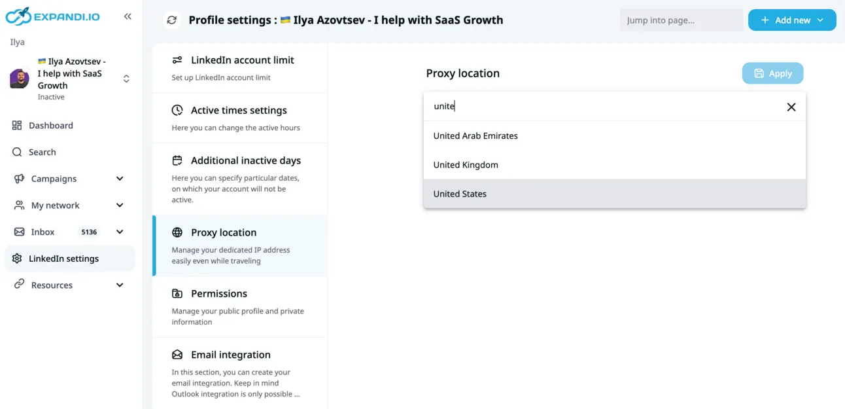Viewport: 845px width, 409px height.
Task: Click the Proxy location heading
Action: click(x=462, y=73)
